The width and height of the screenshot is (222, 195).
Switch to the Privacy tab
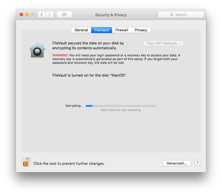[141, 30]
